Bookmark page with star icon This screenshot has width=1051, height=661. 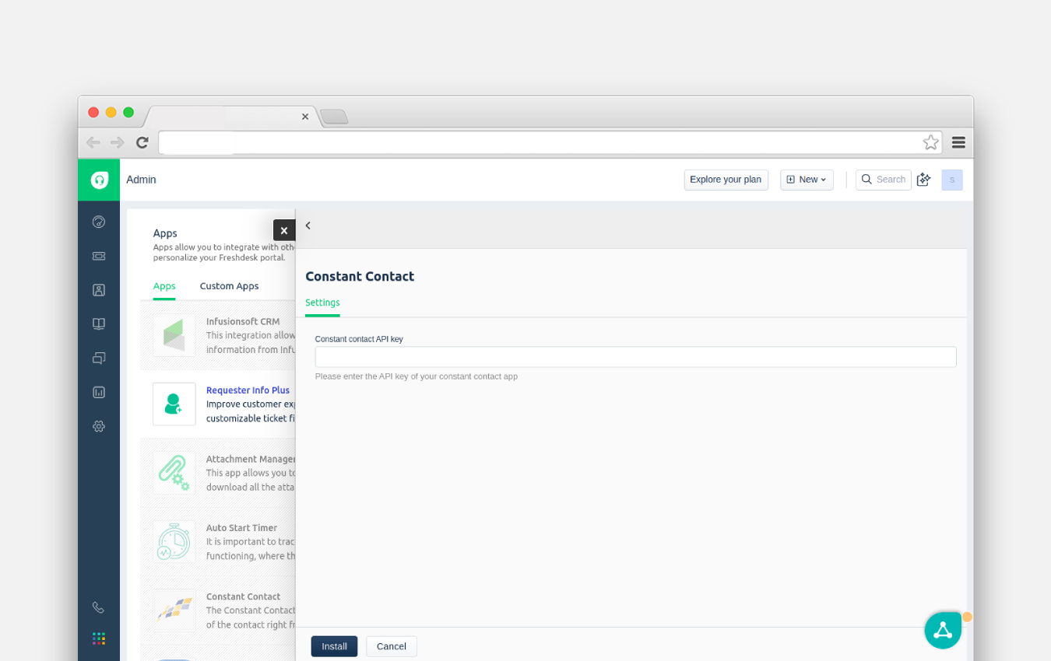pos(931,142)
